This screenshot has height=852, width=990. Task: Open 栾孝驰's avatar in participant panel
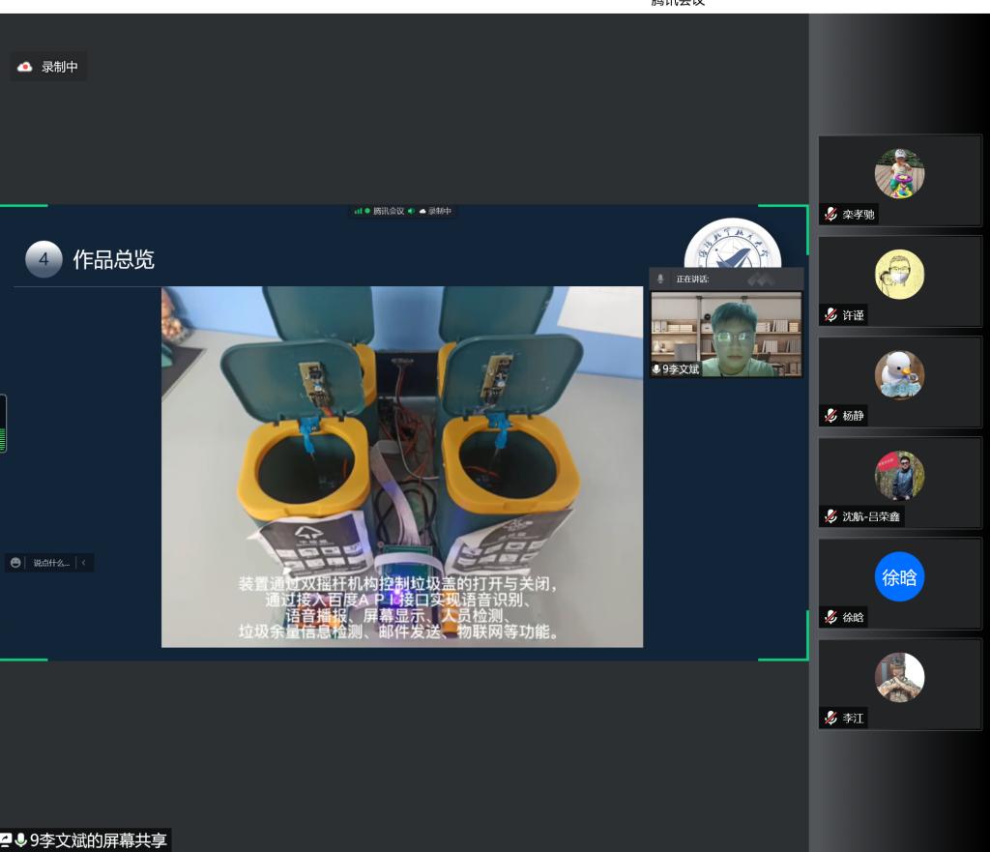(x=899, y=174)
